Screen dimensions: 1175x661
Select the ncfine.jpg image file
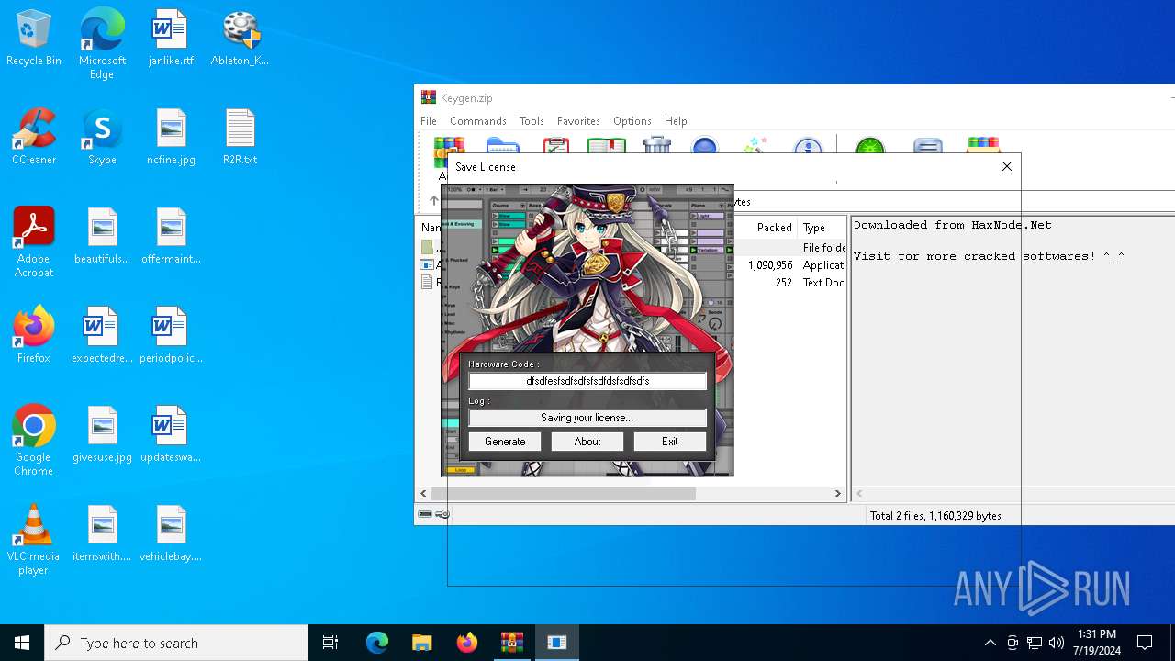[171, 138]
